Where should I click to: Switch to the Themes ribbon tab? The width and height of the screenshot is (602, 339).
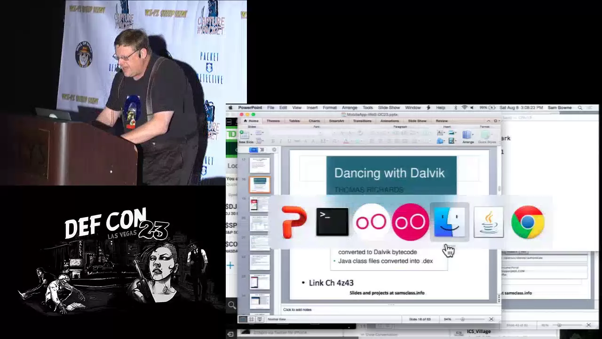(x=273, y=121)
